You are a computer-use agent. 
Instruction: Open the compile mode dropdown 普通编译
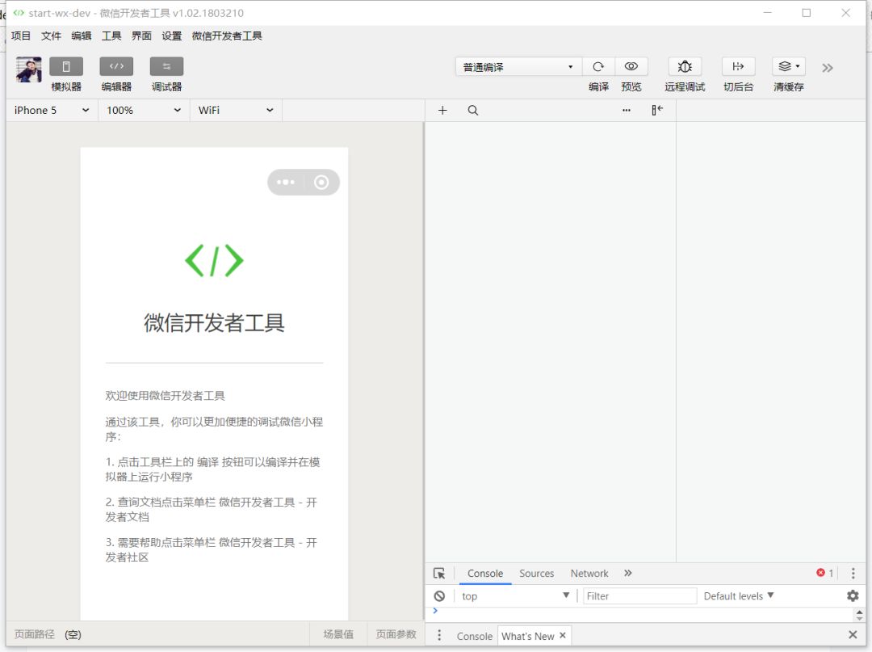click(518, 67)
